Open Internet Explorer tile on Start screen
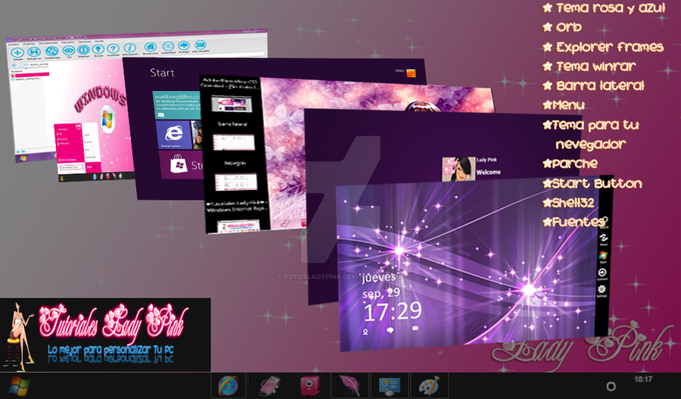Viewport: 681px width, 399px height. (173, 136)
